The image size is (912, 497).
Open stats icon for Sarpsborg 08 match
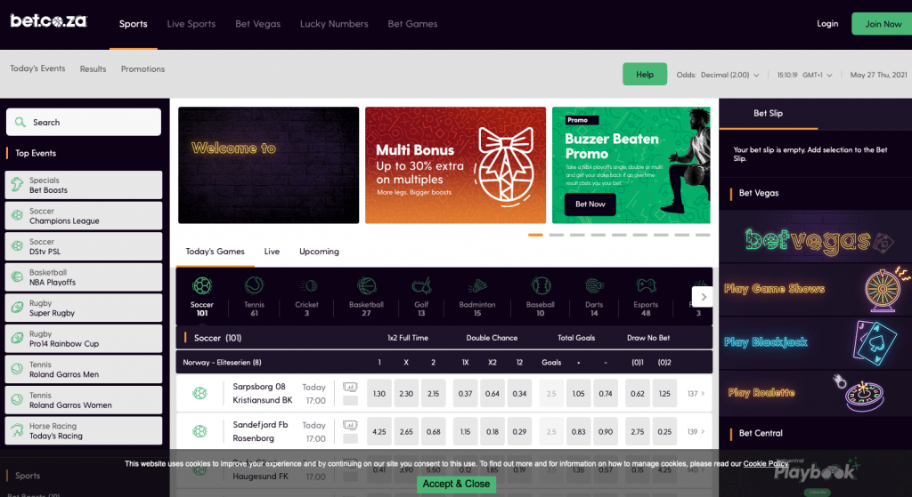[x=350, y=387]
